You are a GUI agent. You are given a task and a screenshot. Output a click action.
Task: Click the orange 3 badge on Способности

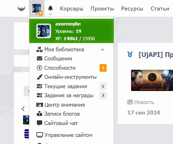(x=103, y=68)
